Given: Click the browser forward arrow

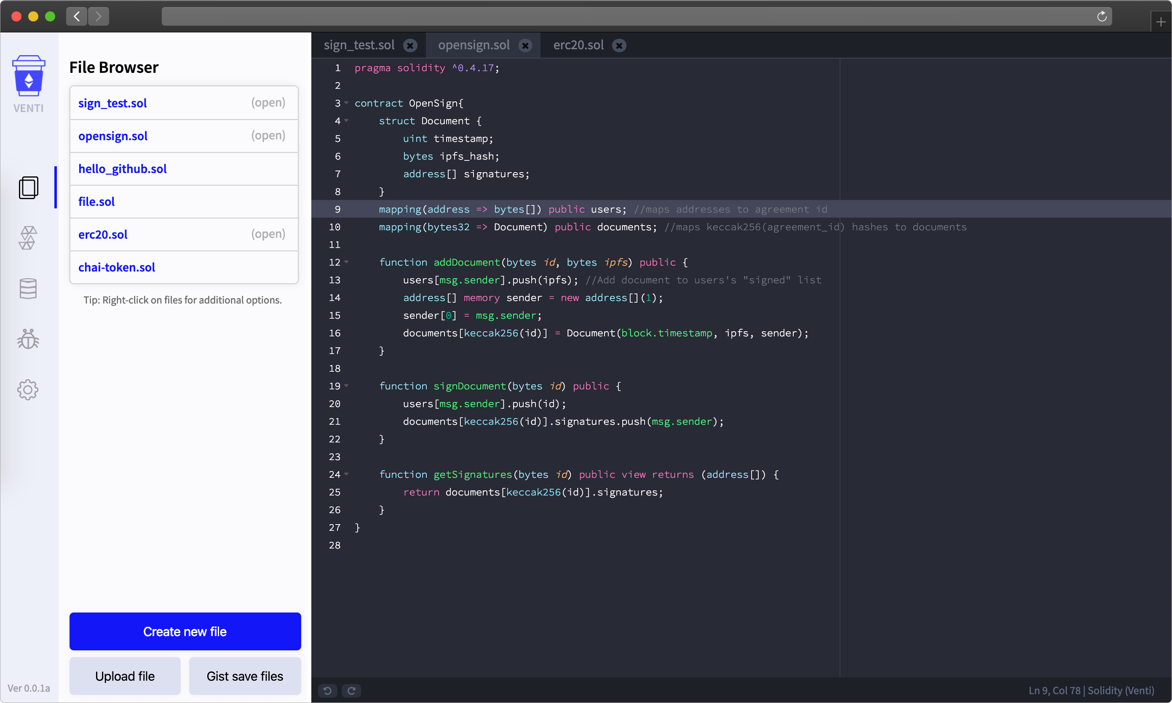Looking at the screenshot, I should point(99,16).
